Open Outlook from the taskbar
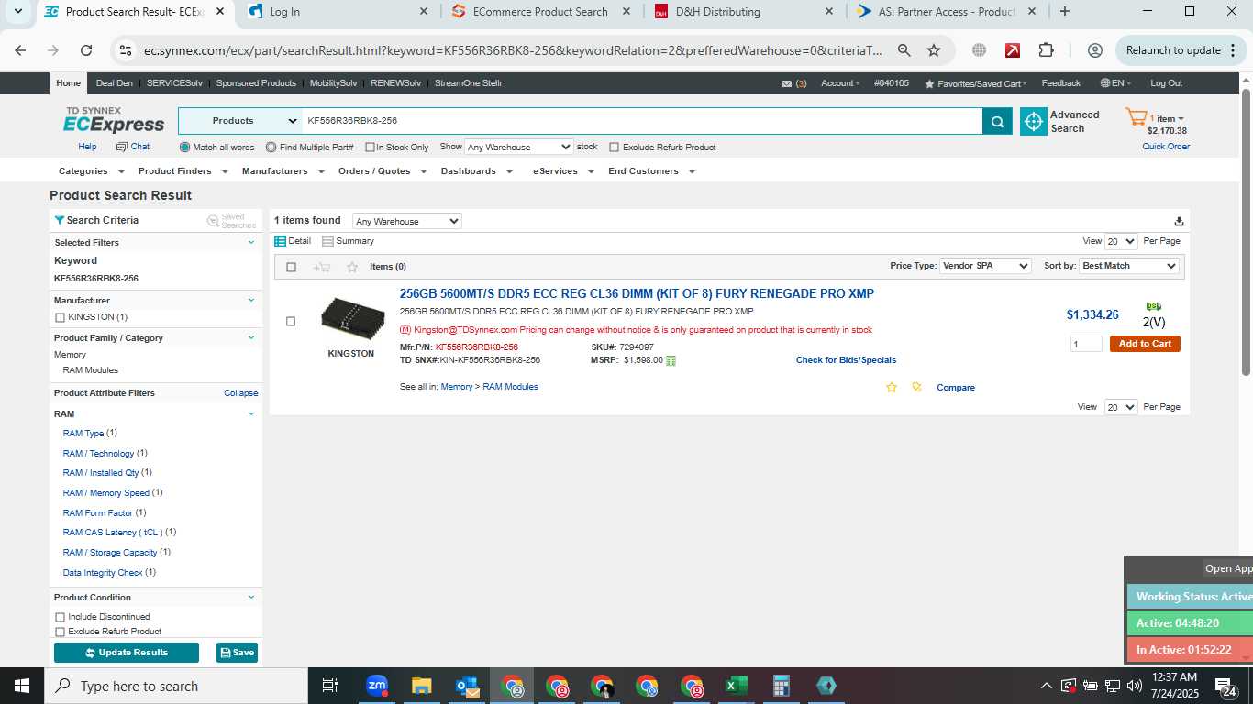Viewport: 1253px width, 704px height. click(x=467, y=686)
